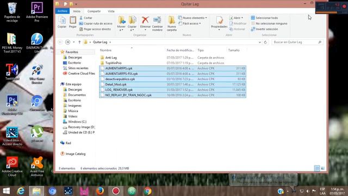Open the Archivo tab
The width and height of the screenshot is (348, 196).
tap(63, 11)
